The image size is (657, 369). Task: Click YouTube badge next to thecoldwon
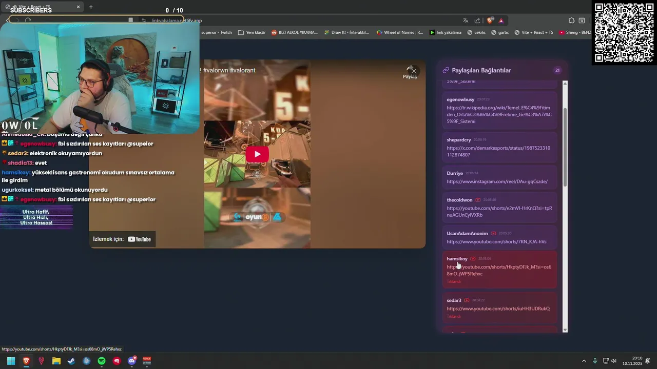478,200
